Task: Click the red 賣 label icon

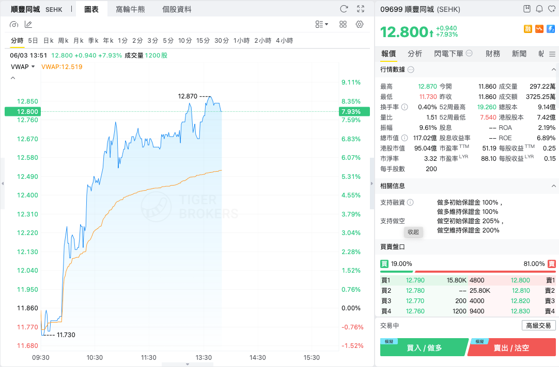Action: pos(552,263)
